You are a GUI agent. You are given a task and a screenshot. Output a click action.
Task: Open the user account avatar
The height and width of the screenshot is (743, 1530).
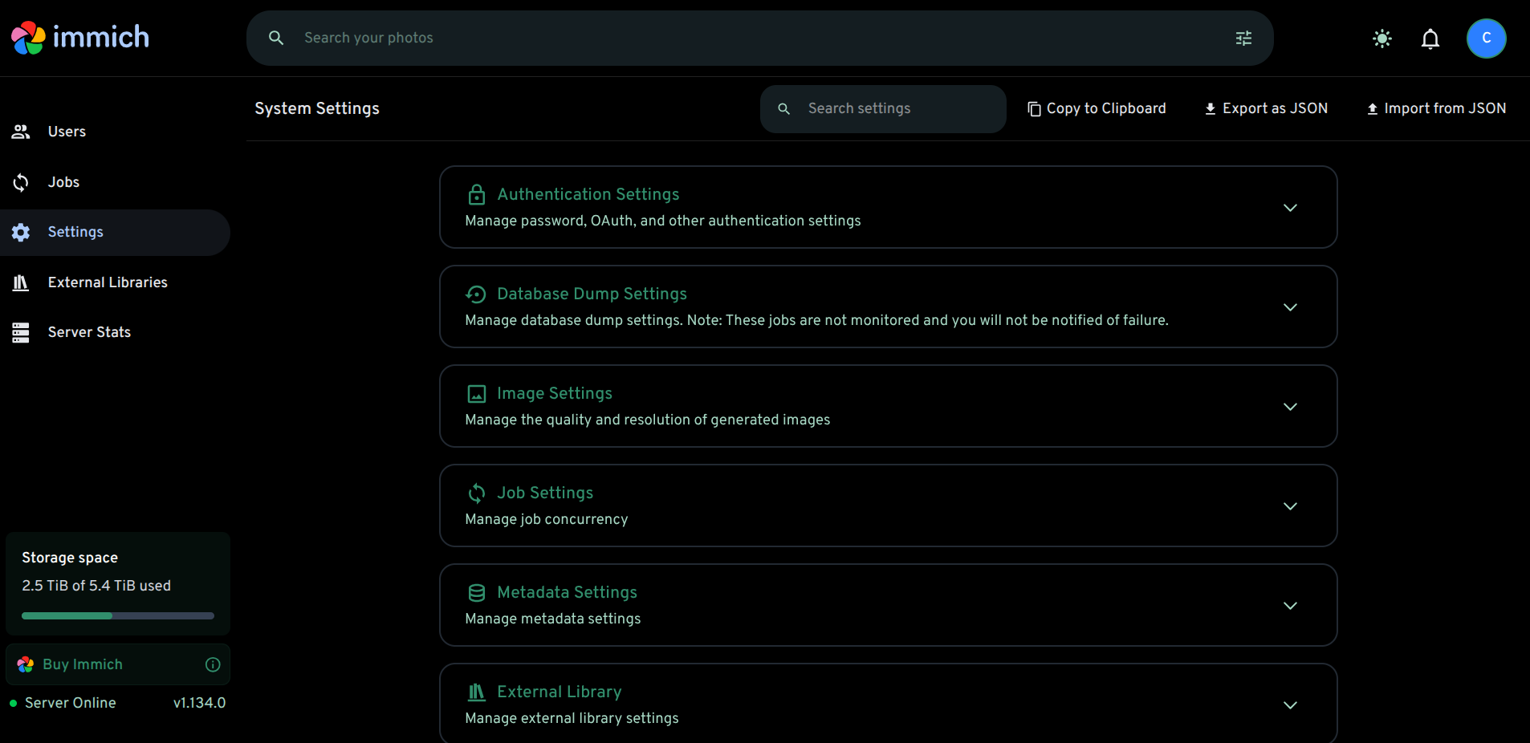1487,39
